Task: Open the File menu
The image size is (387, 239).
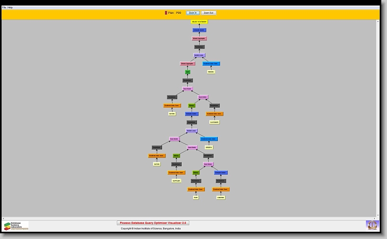Action: 4,8
